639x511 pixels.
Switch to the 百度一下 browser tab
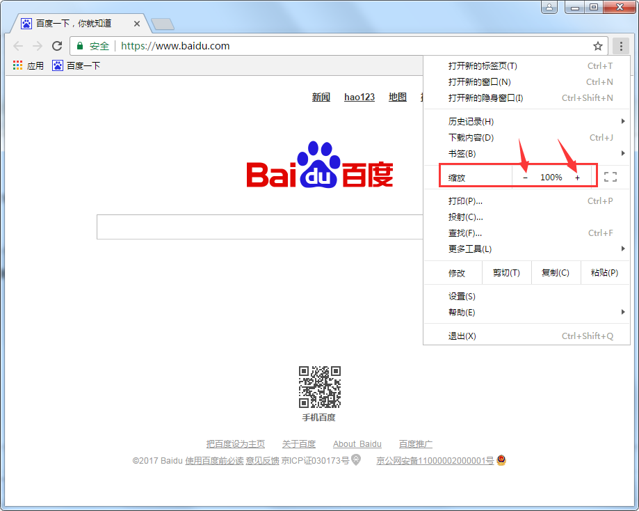click(x=70, y=23)
